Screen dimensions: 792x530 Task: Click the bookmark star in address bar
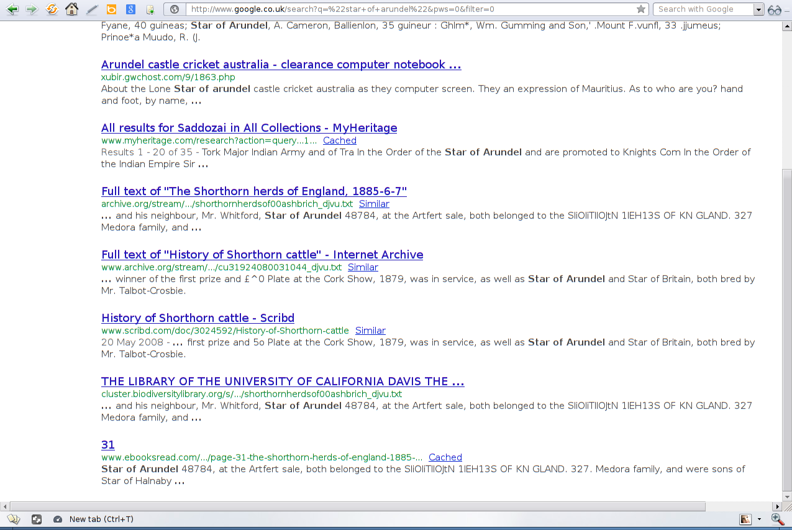click(641, 9)
